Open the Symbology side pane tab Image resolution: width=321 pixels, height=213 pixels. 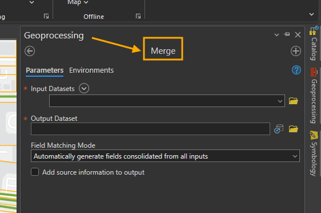[x=314, y=153]
